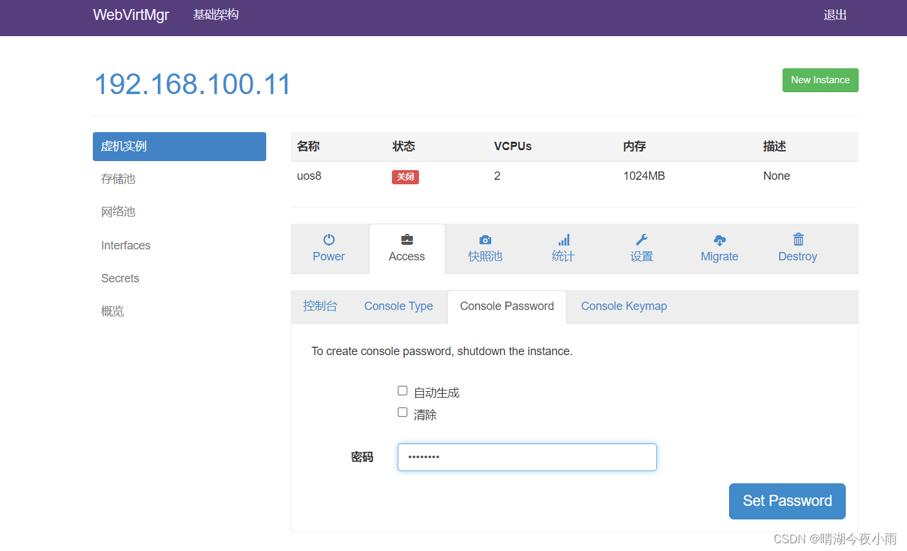Open the 统计 tab label
Image resolution: width=907 pixels, height=551 pixels.
563,256
